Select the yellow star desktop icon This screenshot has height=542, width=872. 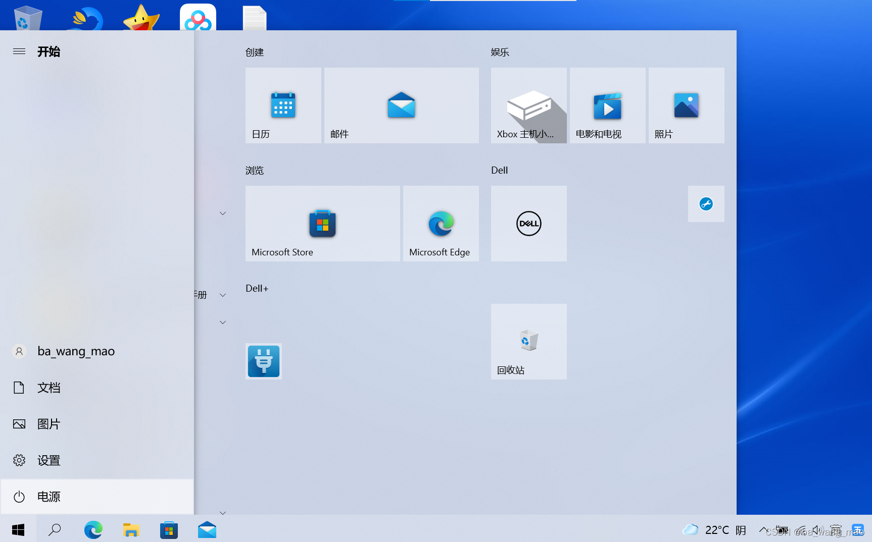pos(141,17)
